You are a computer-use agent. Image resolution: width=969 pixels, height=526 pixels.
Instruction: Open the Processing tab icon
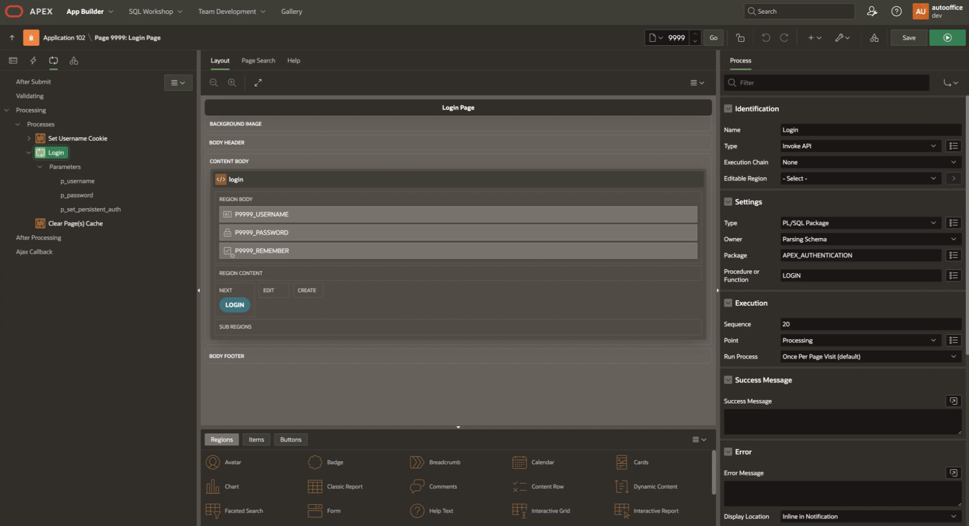point(53,61)
